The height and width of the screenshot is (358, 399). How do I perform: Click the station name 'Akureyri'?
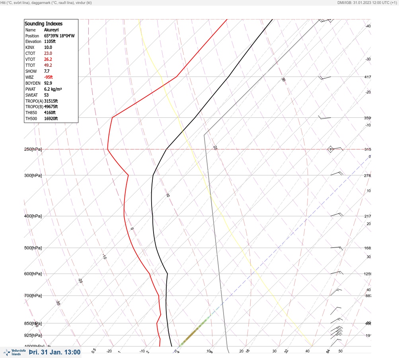[51, 30]
